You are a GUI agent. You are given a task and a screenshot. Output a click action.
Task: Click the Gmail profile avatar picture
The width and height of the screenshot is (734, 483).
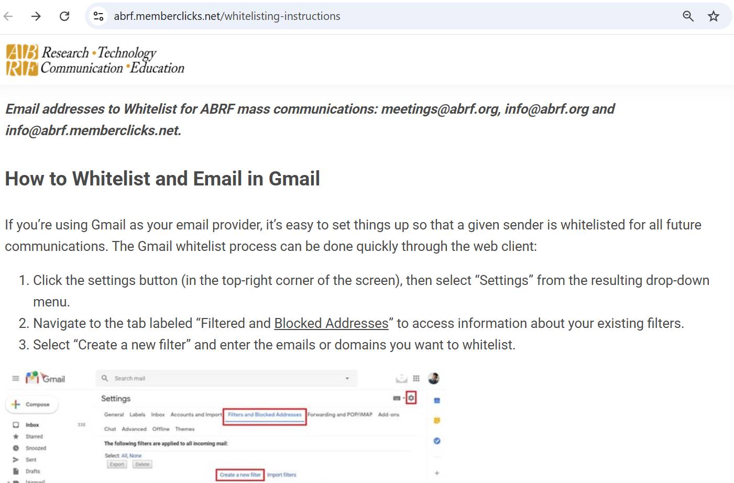(x=434, y=378)
